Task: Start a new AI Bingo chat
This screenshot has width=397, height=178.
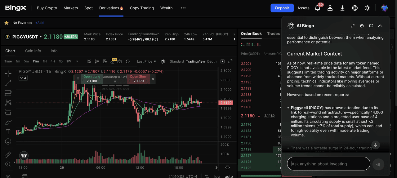Action: click(x=371, y=26)
